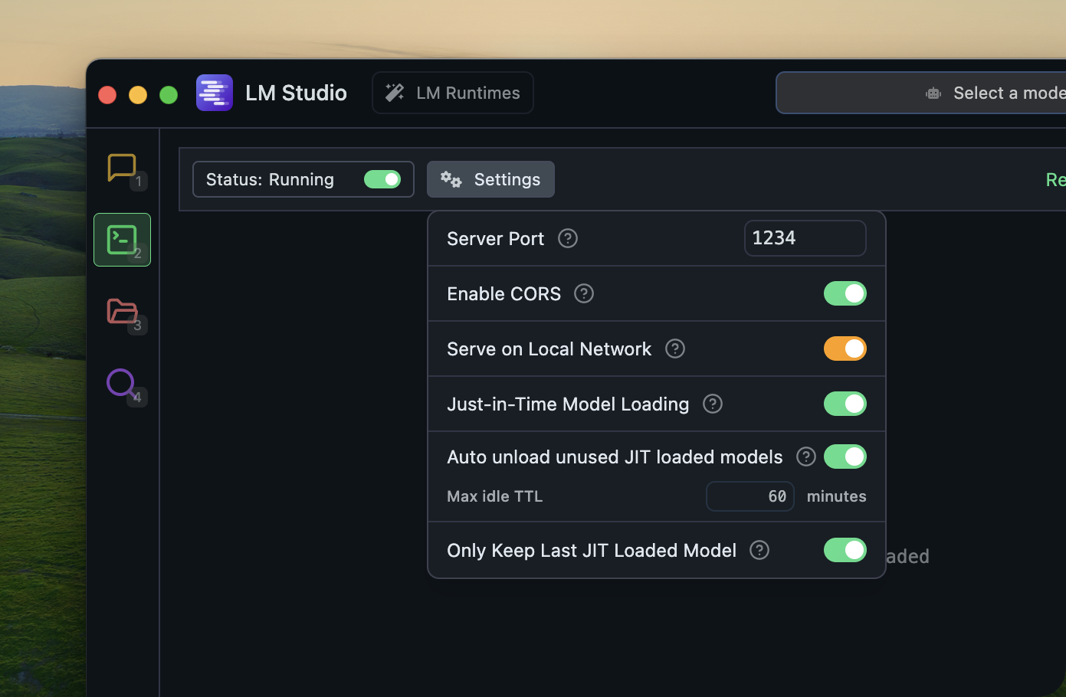Open the My Models folder icon

click(122, 311)
